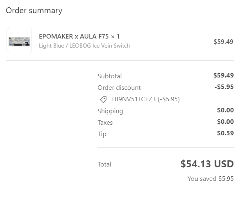Click the $0.00 taxes amount
The height and width of the screenshot is (203, 249).
[x=225, y=122]
